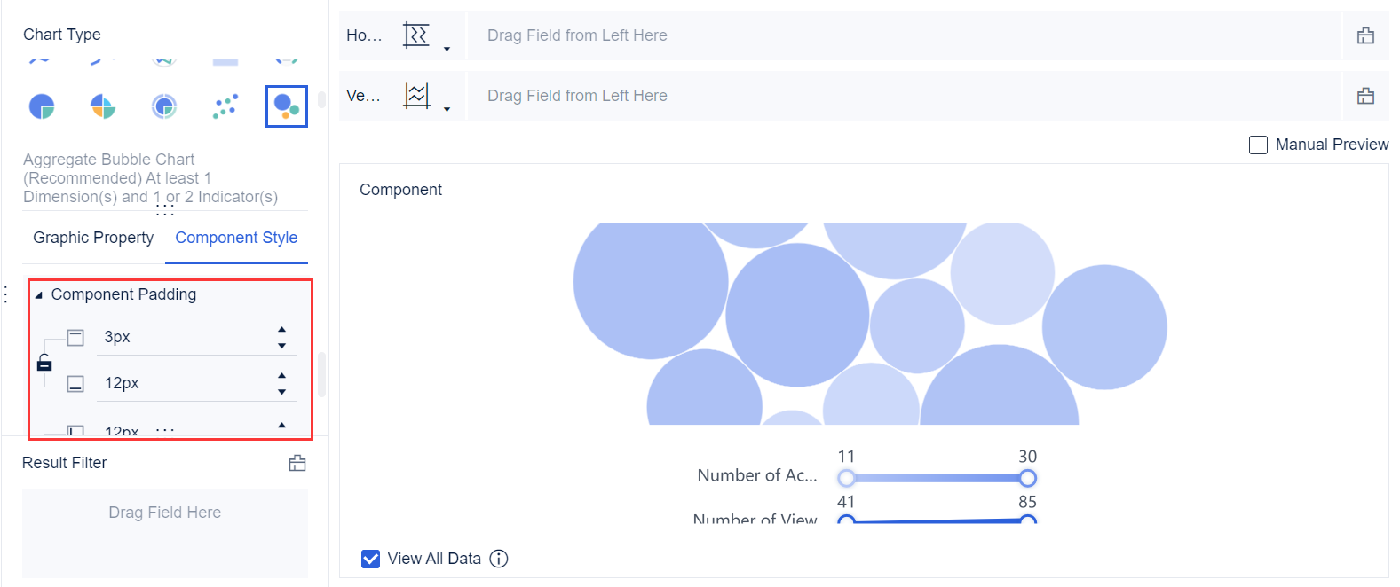1400x587 pixels.
Task: Click the Drag Field Here area under Result Filter
Action: click(x=164, y=512)
